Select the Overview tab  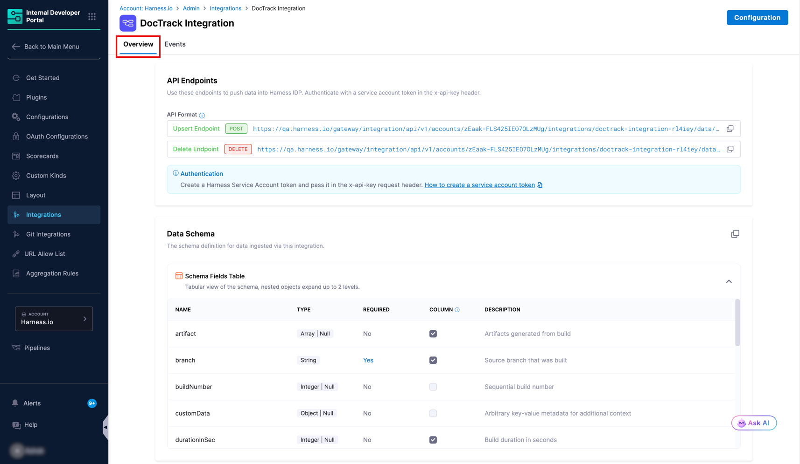138,44
